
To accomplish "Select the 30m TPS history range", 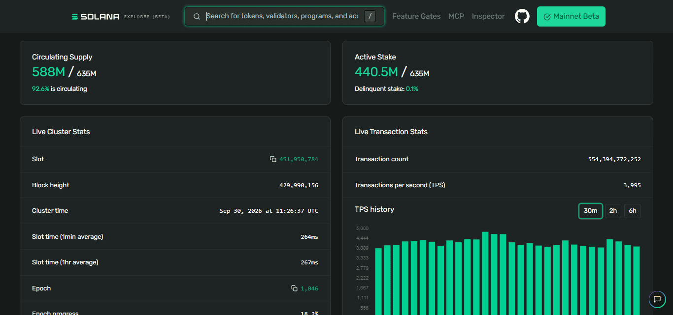I will pos(591,211).
